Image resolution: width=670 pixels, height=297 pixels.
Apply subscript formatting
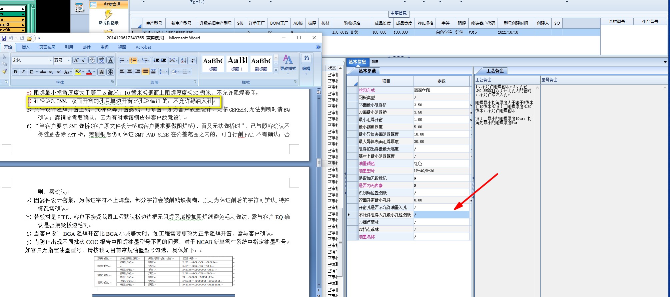(51, 72)
